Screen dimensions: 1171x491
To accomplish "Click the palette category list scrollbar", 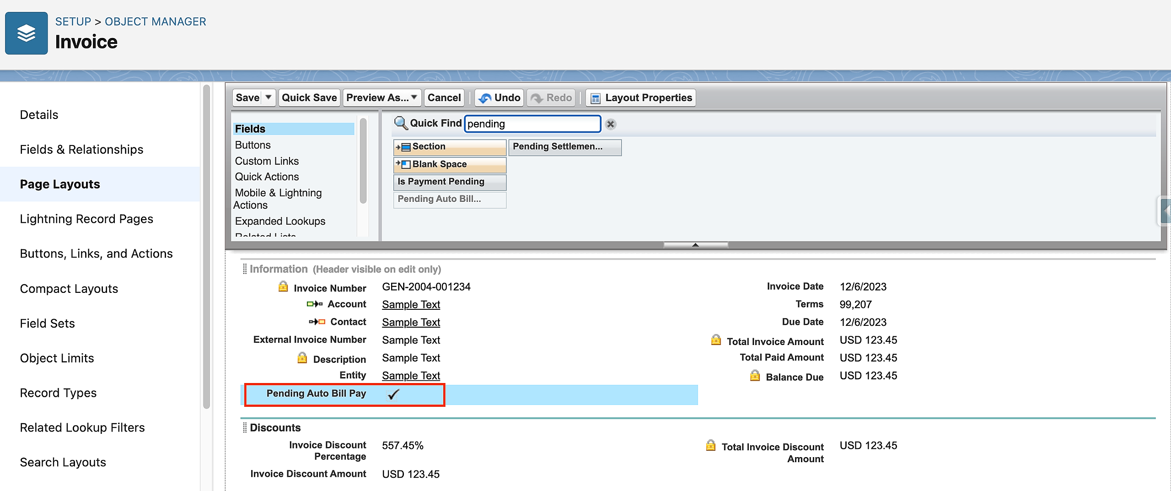I will coord(363,160).
